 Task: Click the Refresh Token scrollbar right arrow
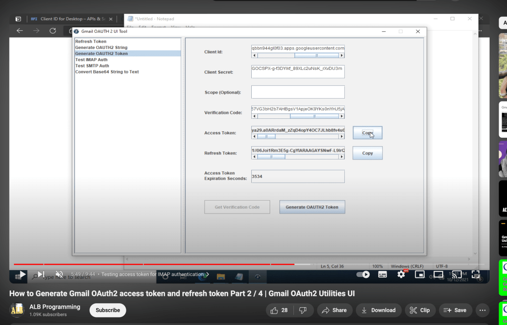(341, 157)
